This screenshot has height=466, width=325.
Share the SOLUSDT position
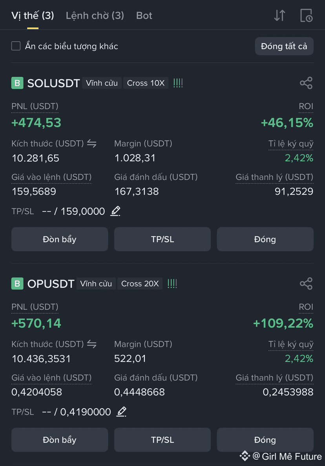point(306,83)
